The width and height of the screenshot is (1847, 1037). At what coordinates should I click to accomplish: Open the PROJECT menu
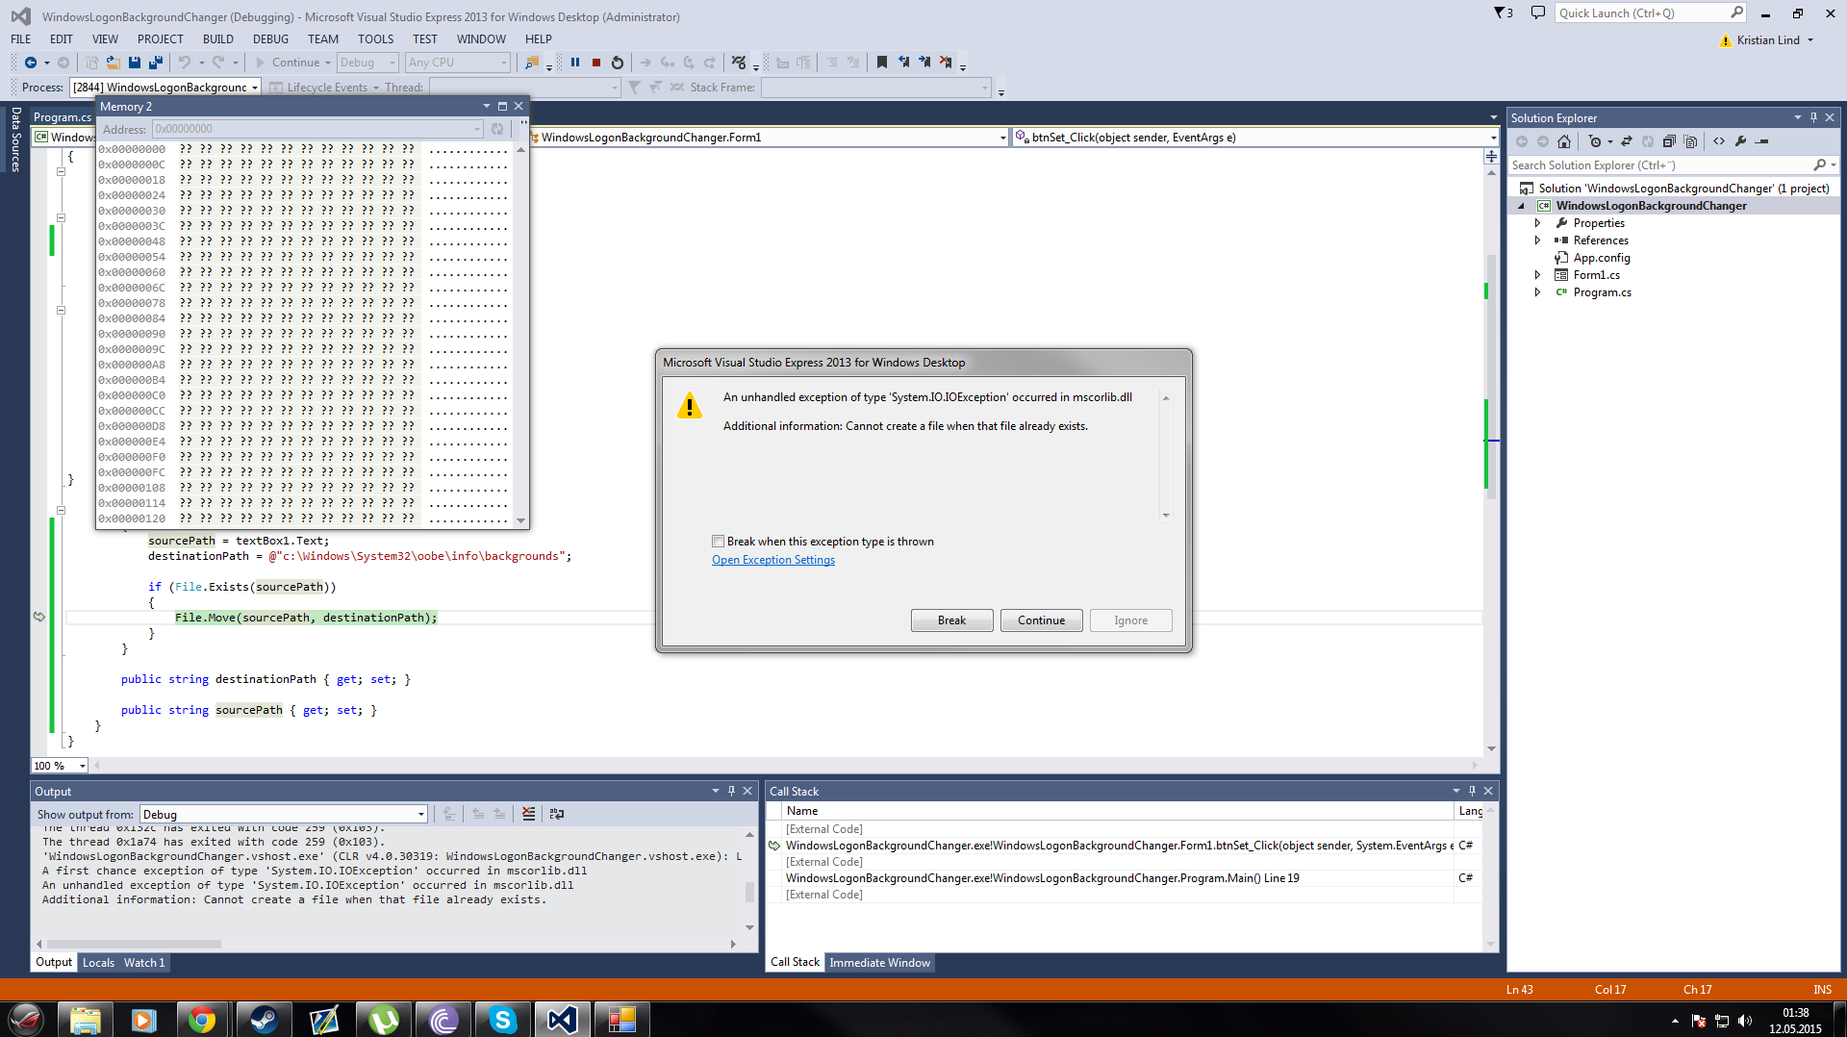point(160,39)
